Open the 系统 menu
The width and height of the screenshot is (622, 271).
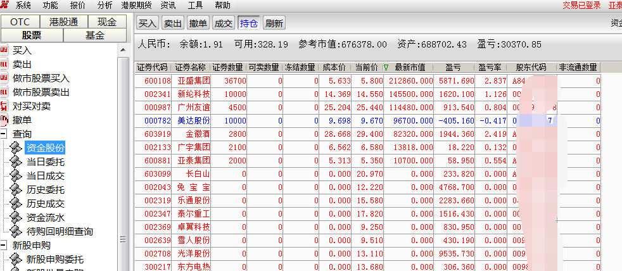[23, 5]
